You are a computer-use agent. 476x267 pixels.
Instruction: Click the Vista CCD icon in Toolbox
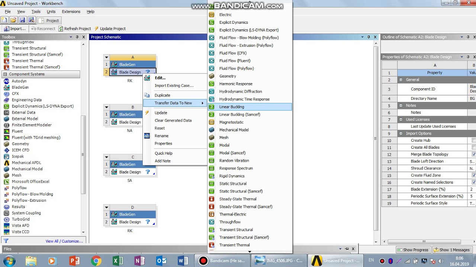point(6,232)
